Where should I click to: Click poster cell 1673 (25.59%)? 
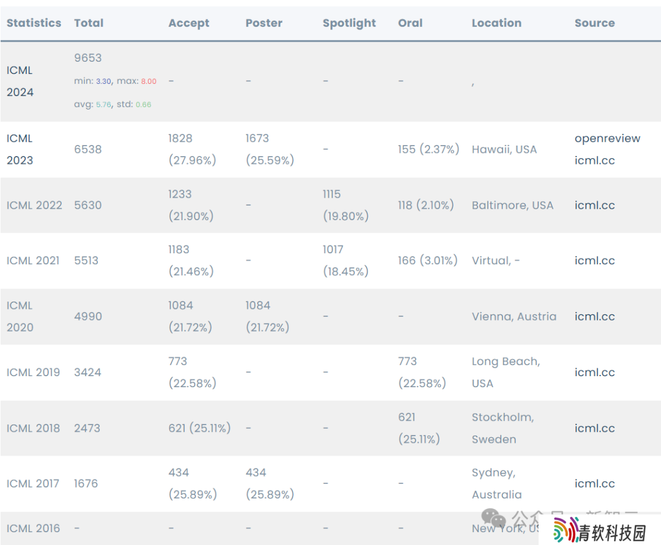270,149
